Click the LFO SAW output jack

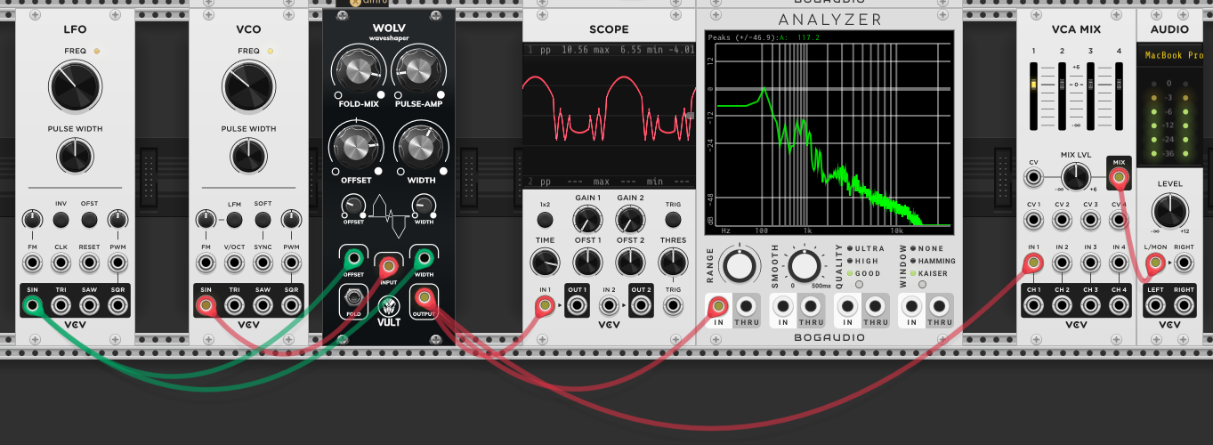[89, 305]
